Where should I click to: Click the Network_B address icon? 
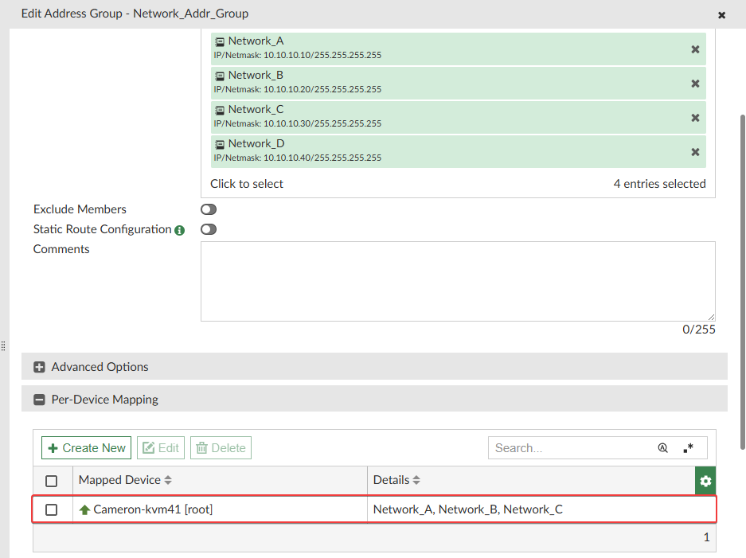pos(219,76)
